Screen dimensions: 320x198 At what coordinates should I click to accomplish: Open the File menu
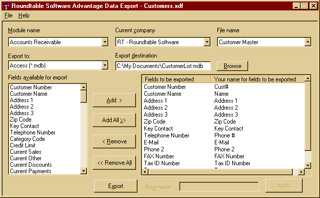click(x=8, y=15)
